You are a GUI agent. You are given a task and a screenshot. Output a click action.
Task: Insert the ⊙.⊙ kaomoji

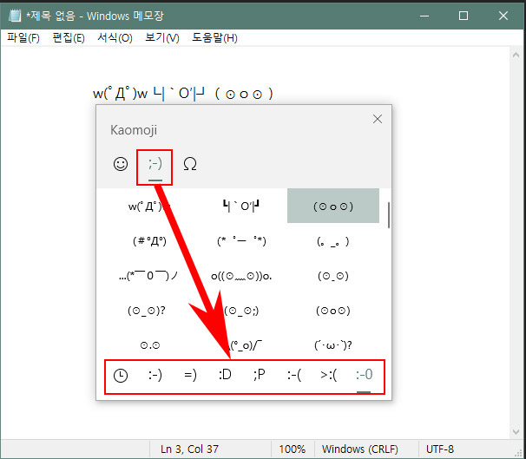click(150, 345)
